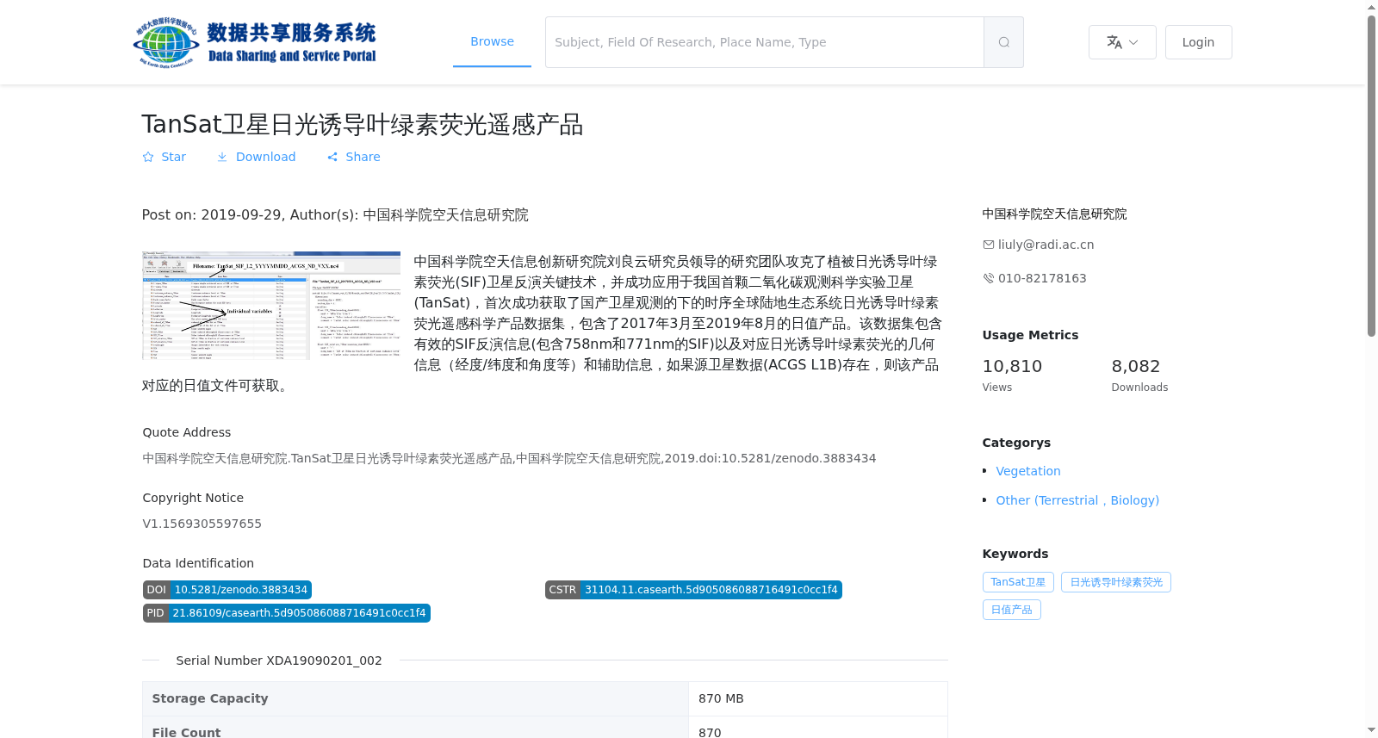Click the scrollbar up arrow
This screenshot has width=1378, height=738.
pos(1371,7)
